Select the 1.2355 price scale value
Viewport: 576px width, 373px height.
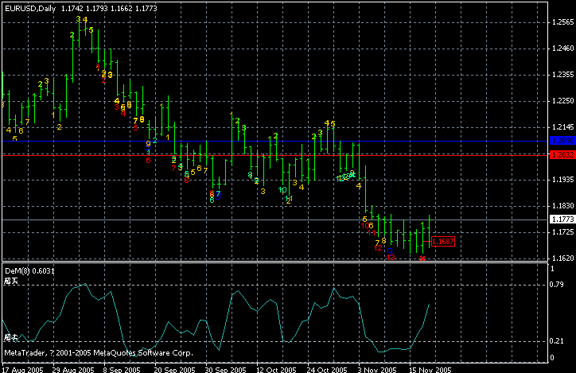tap(562, 75)
